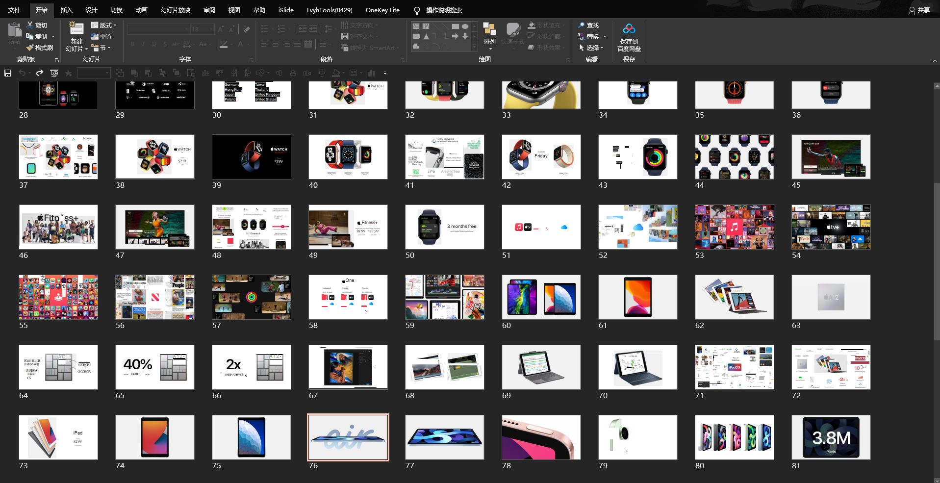Click the Convert to SmartArt (转换为 SmartArt) icon

pos(345,48)
